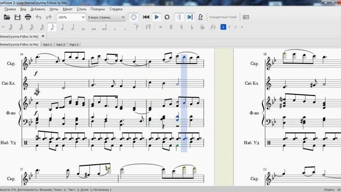Switch to the Part 1 tab
The height and width of the screenshot is (192, 341).
coord(47,45)
